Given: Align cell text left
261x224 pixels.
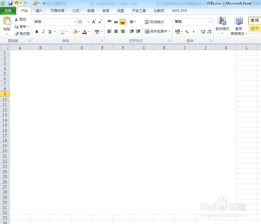Looking at the screenshot, I should tap(109, 31).
